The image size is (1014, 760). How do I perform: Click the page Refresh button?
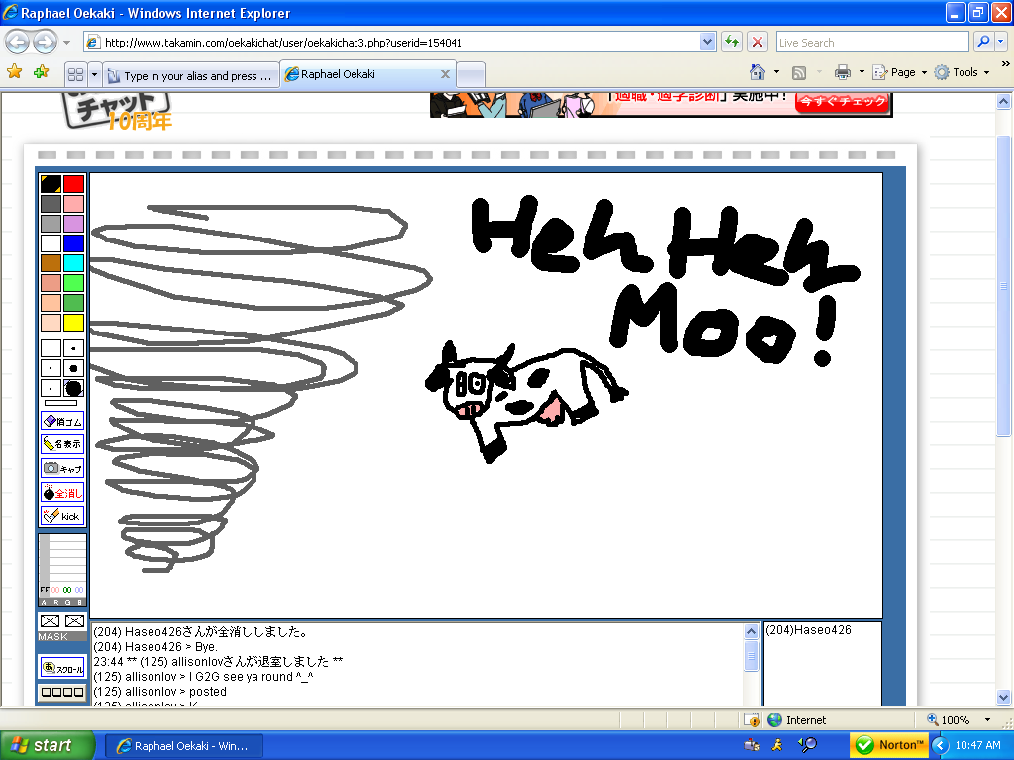coord(730,42)
